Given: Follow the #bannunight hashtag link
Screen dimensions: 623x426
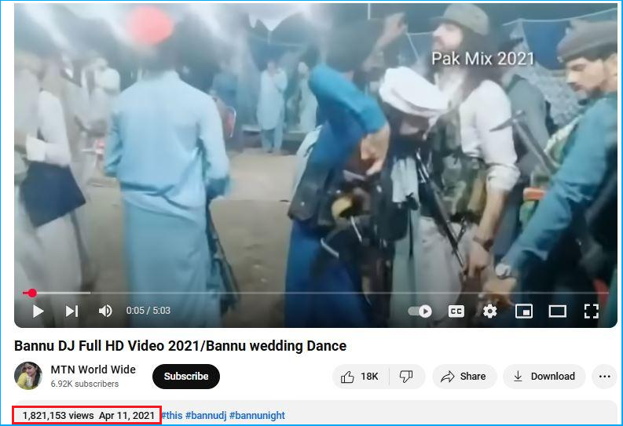Looking at the screenshot, I should click(x=258, y=415).
